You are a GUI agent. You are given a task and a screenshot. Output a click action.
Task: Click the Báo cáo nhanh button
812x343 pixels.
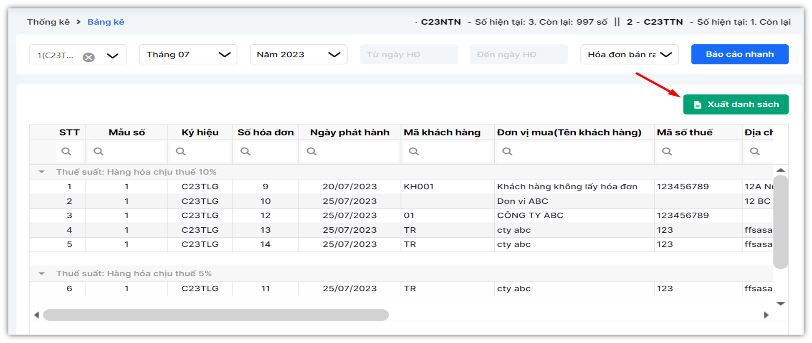739,54
